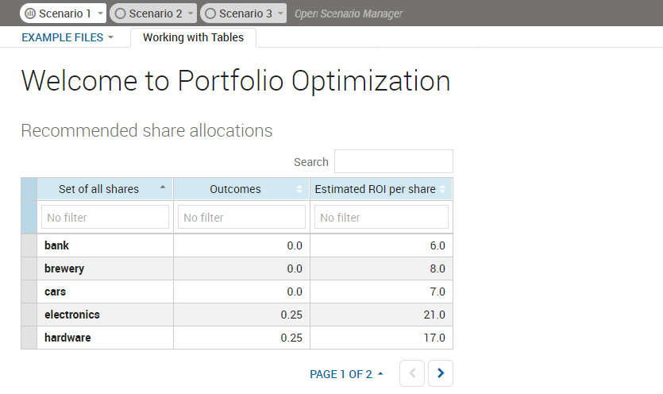
Task: Click the circle icon beside Scenario 3
Action: (210, 14)
